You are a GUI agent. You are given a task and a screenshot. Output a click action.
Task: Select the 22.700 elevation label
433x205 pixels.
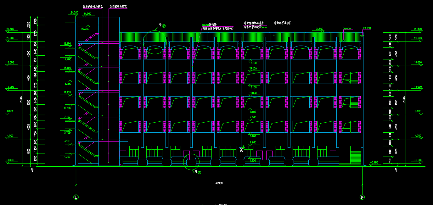[85, 29]
